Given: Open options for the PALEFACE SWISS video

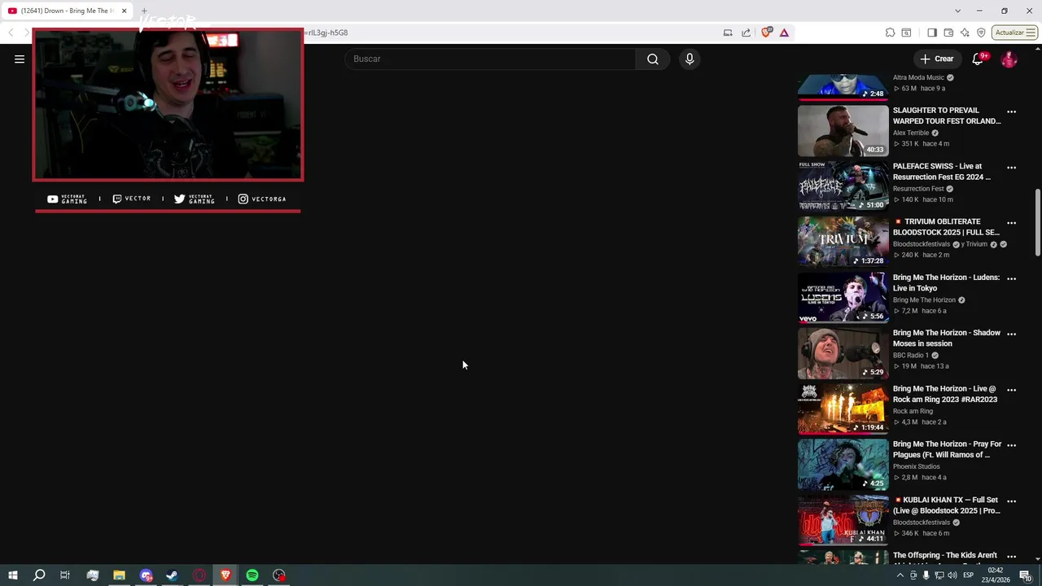Looking at the screenshot, I should (1011, 168).
